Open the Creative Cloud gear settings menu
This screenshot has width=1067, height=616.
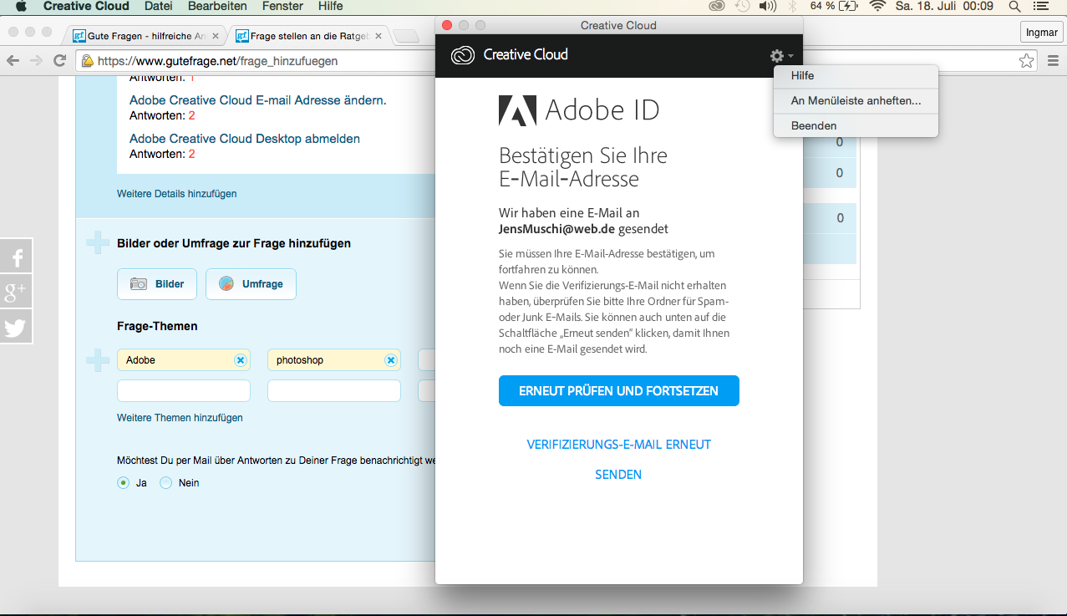781,56
